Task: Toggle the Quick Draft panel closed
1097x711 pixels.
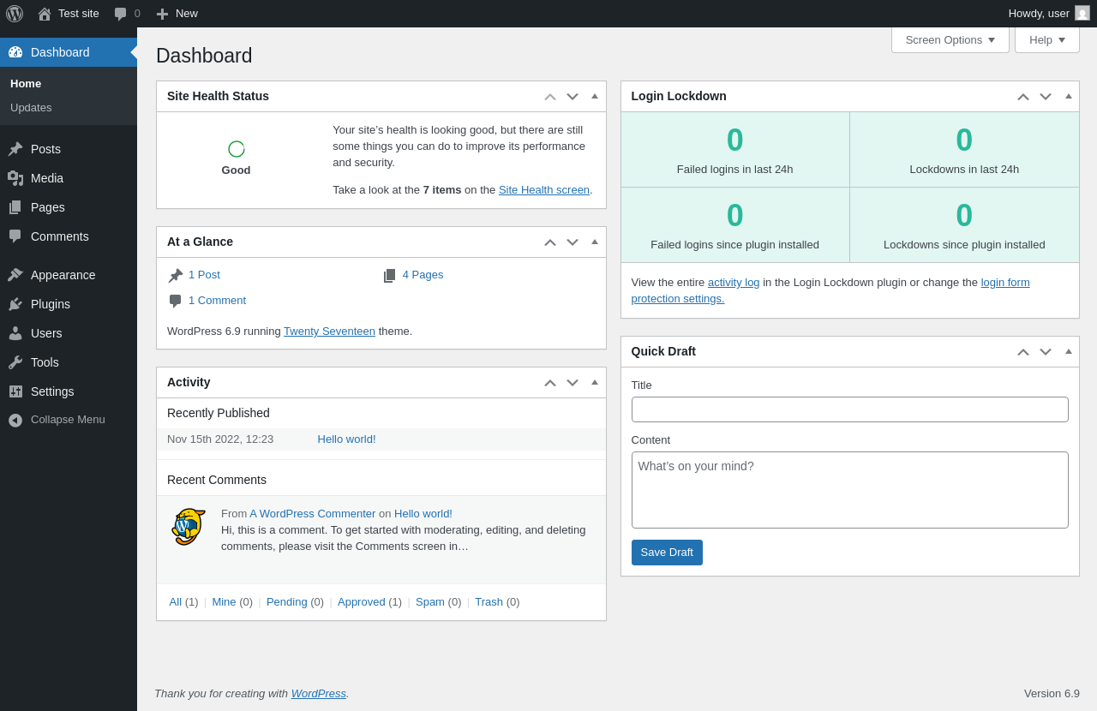Action: point(1069,351)
